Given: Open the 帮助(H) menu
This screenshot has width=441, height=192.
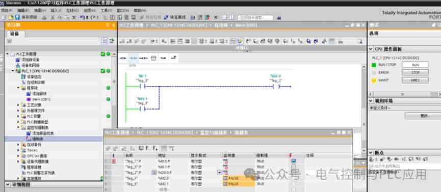Looking at the screenshot, I should 140,10.
